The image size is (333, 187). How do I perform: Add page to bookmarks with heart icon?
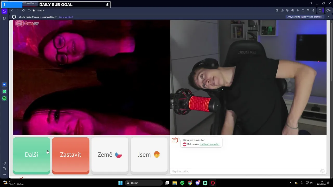pos(303,10)
